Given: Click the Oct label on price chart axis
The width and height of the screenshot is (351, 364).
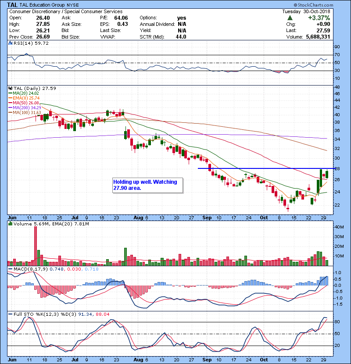Looking at the screenshot, I should click(x=264, y=218).
